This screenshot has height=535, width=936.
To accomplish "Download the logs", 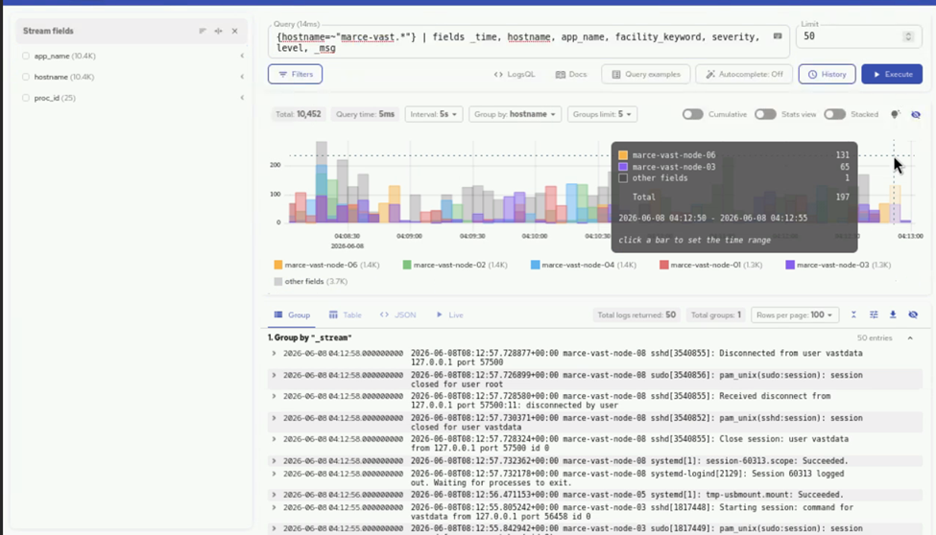I will coord(893,314).
